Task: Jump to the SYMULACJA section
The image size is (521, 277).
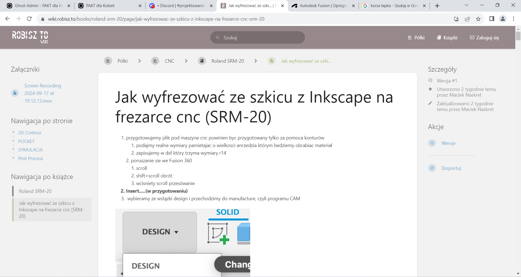Action: click(x=30, y=150)
